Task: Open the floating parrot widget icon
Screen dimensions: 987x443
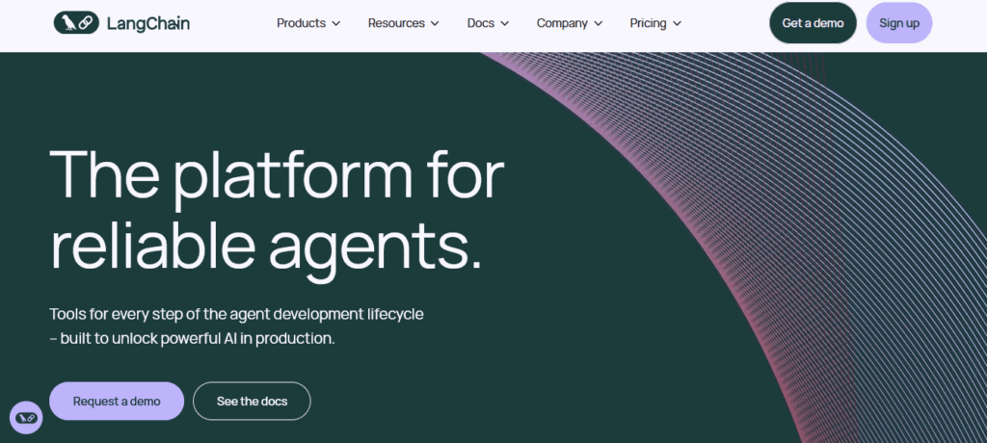Action: tap(26, 417)
